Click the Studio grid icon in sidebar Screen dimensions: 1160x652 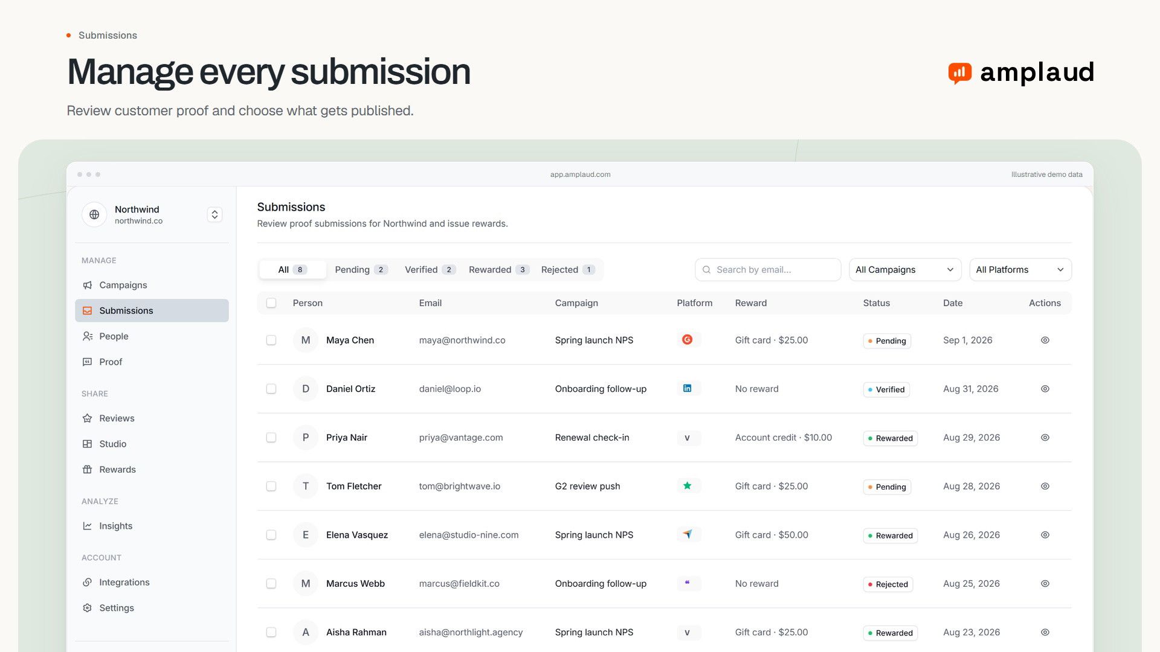coord(88,444)
